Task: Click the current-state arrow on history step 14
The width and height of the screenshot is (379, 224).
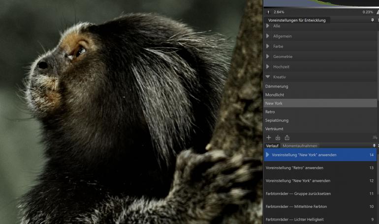Action: [267, 155]
